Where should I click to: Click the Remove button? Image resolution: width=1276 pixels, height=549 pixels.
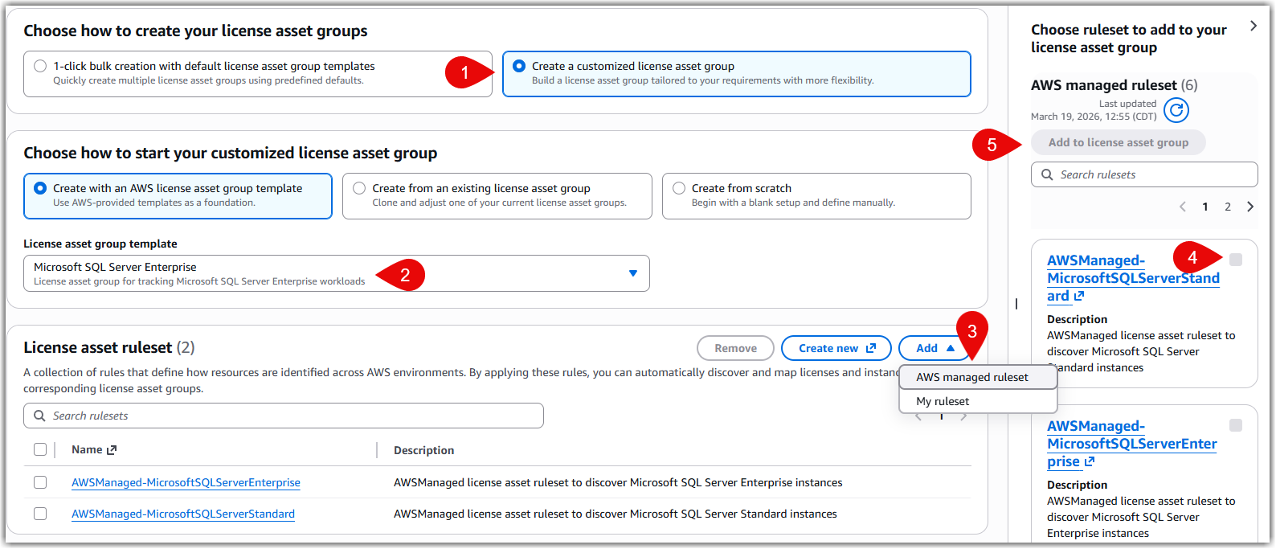coord(735,348)
